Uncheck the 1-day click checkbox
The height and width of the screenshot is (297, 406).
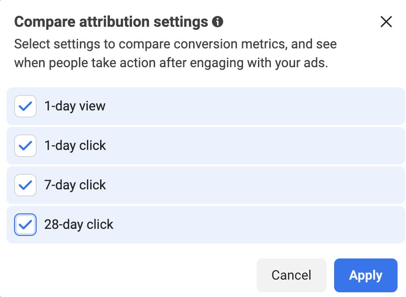pyautogui.click(x=25, y=146)
